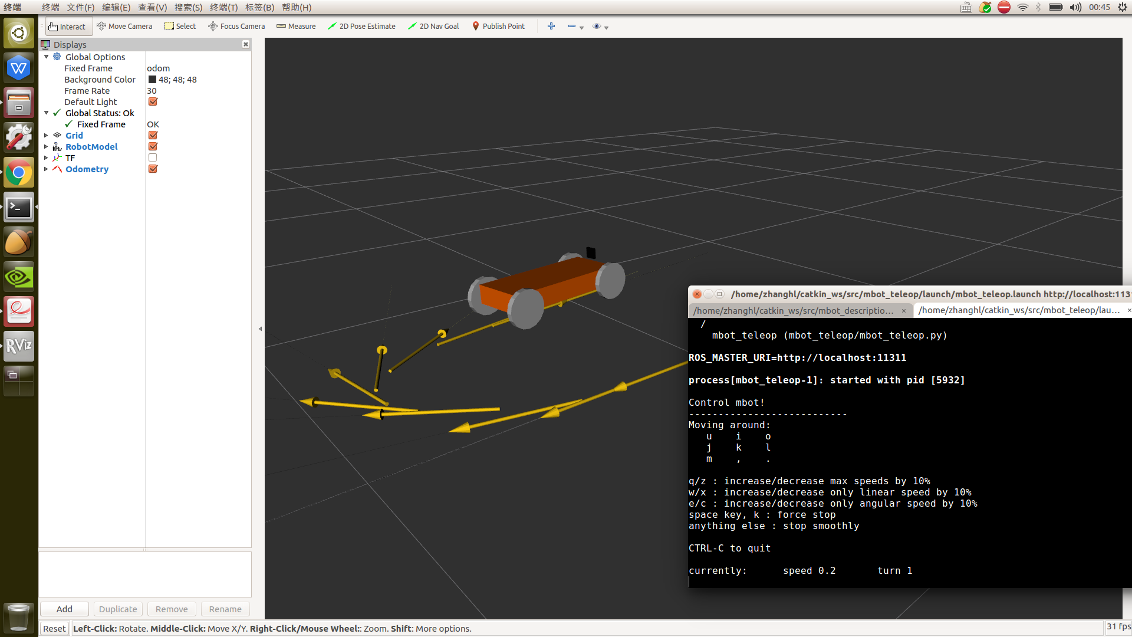This screenshot has width=1132, height=637.
Task: Activate the Move Camera tool
Action: [124, 27]
